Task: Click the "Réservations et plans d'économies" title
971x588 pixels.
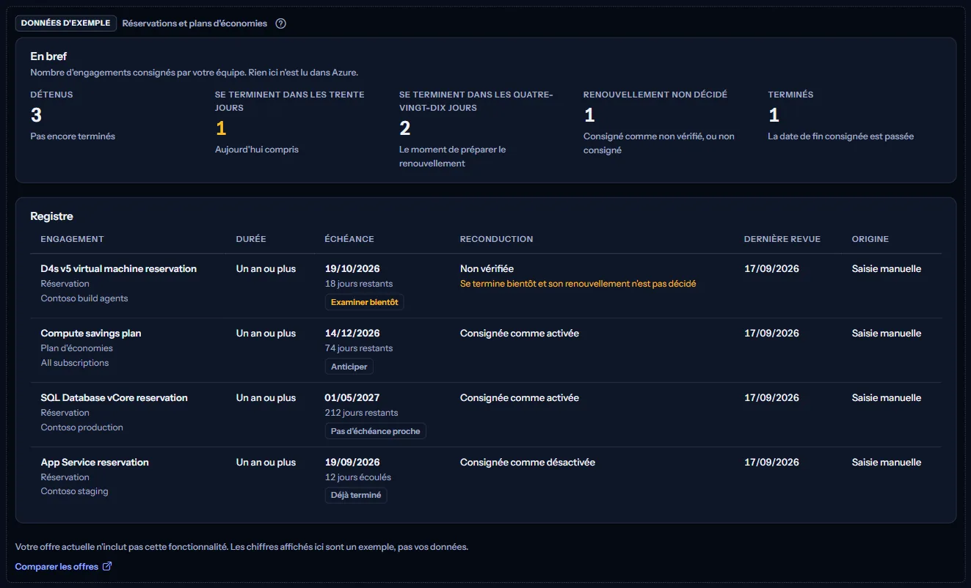Action: (x=194, y=23)
